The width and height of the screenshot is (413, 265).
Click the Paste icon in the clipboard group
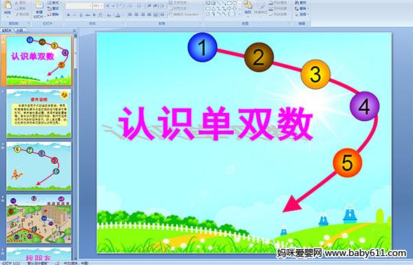(8, 8)
